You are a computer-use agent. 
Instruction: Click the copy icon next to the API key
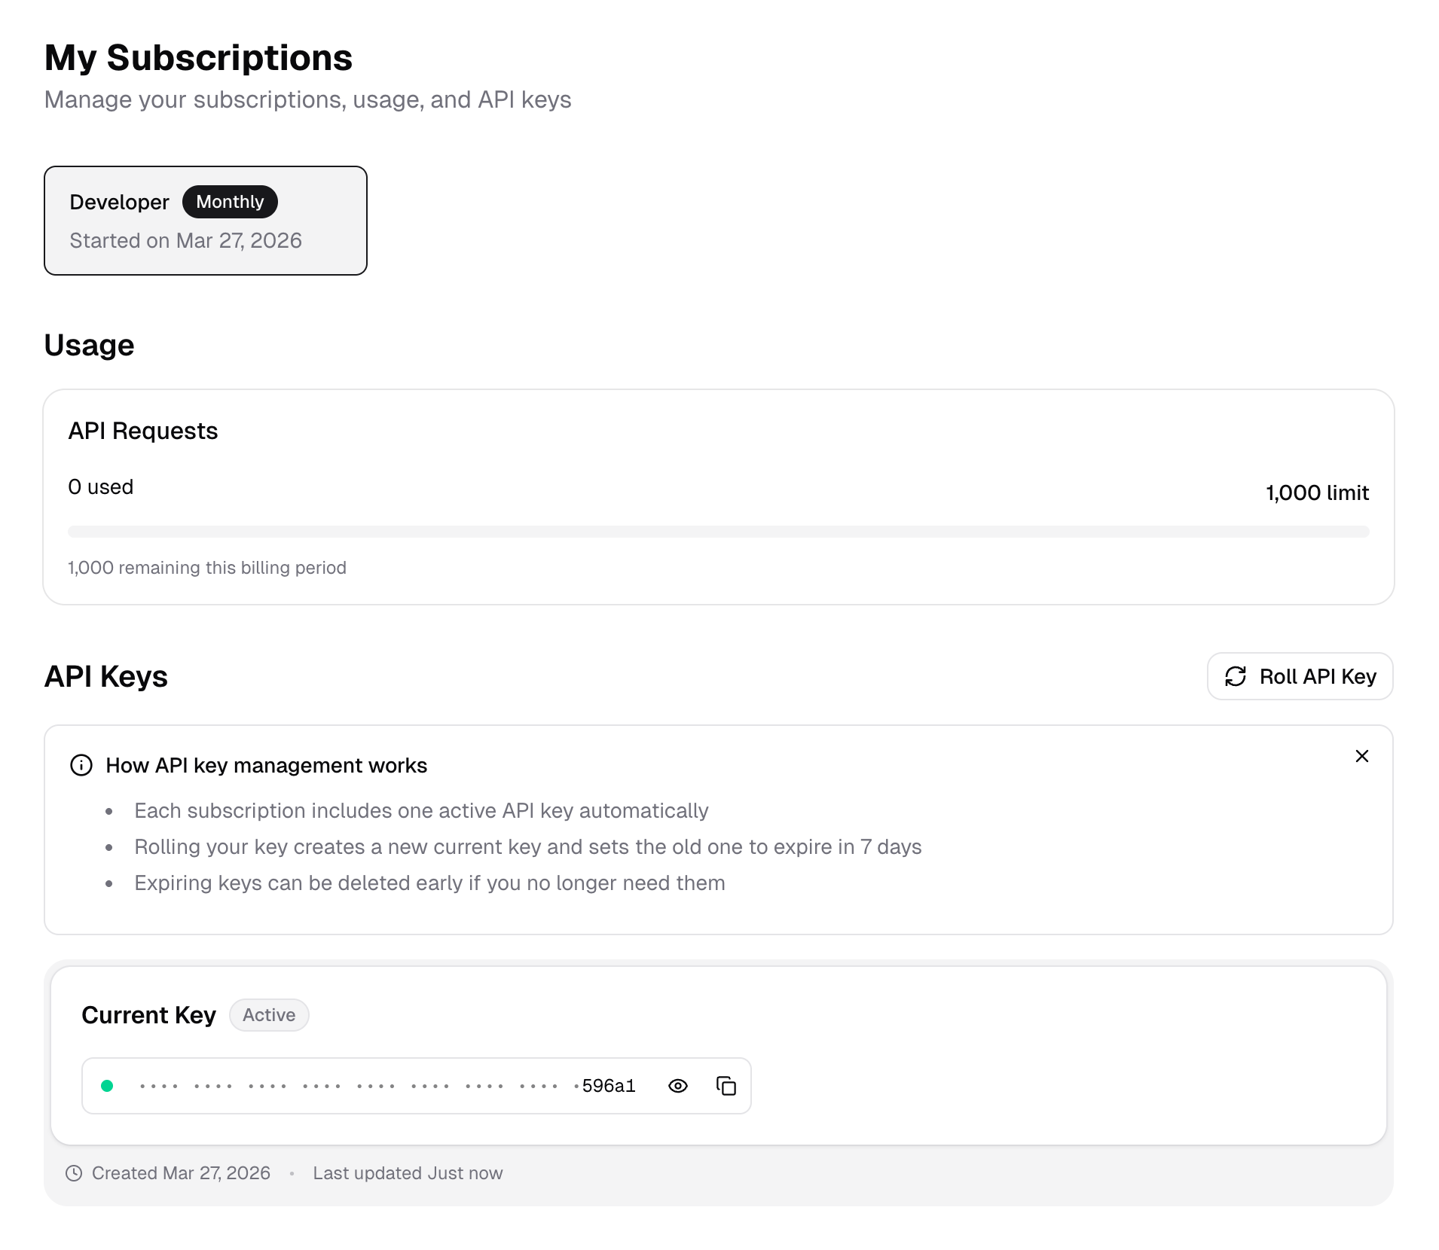(x=726, y=1085)
